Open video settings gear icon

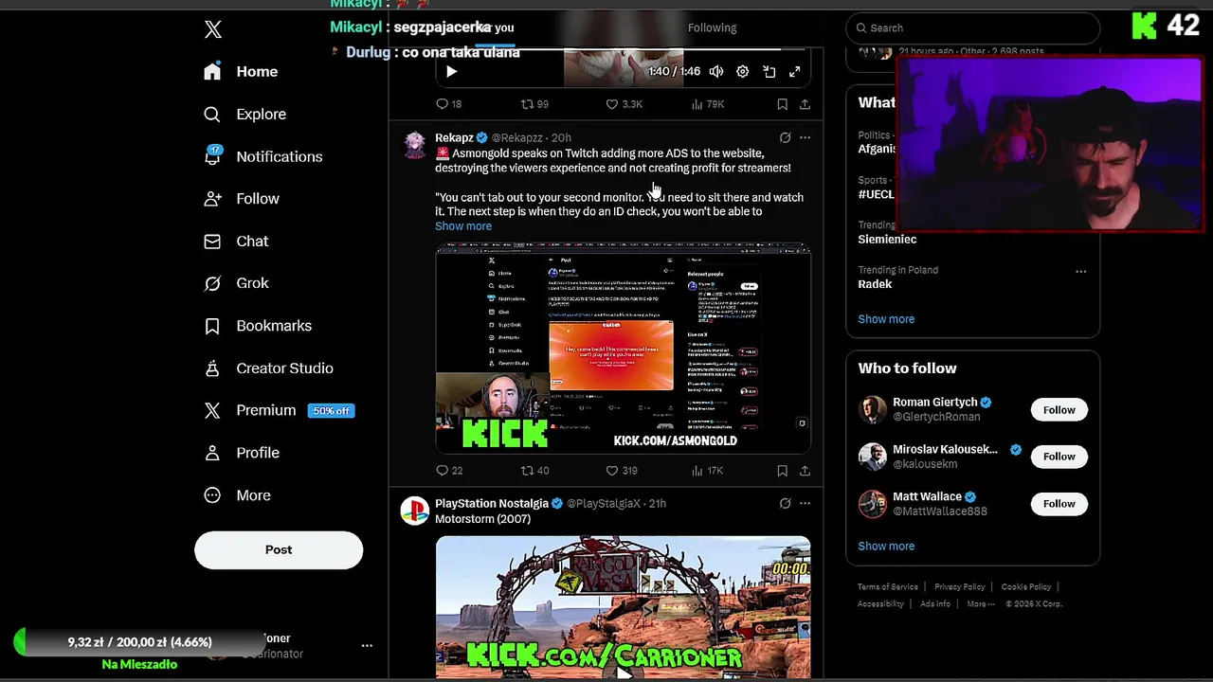[x=743, y=71]
